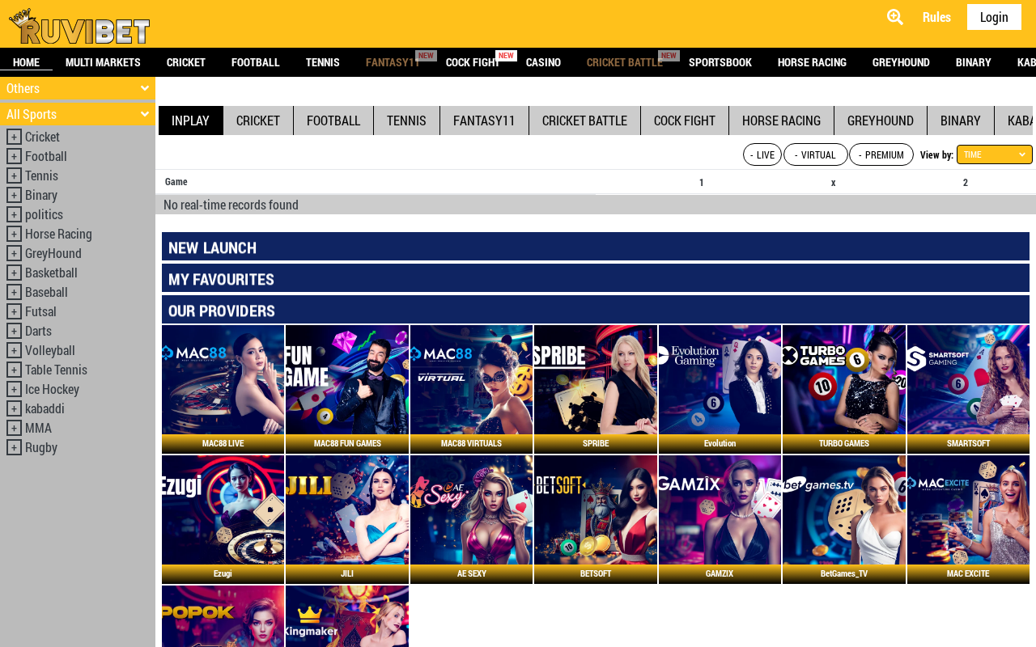
Task: Expand the GreyHound plus icon in sidebar
Action: click(x=14, y=253)
